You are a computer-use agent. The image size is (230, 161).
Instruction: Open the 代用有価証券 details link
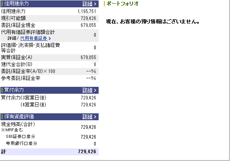tap(34, 38)
